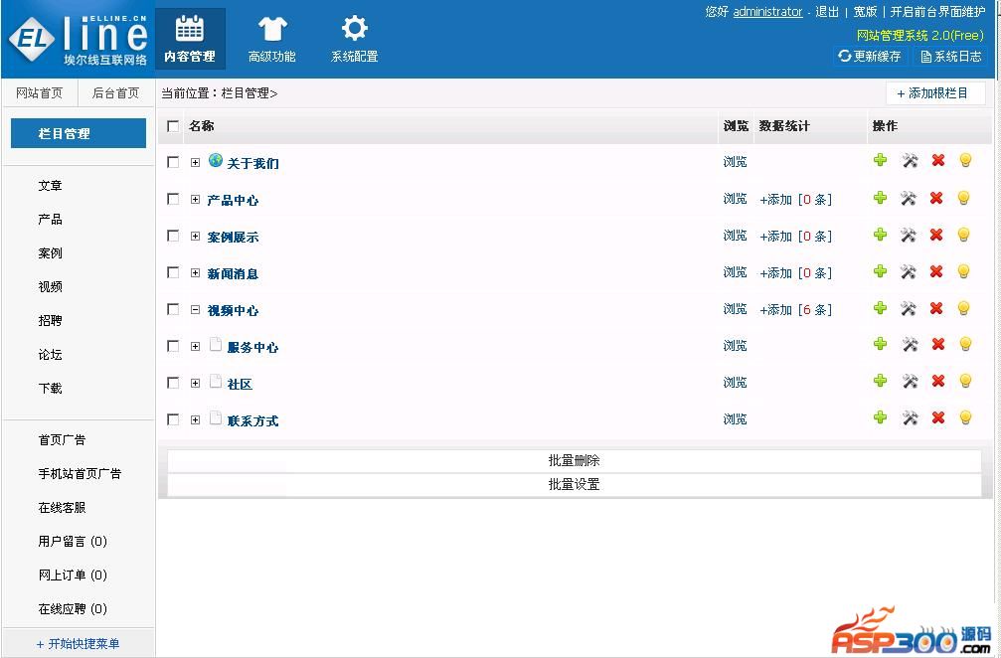Click the 退出 logout link
The image size is (1001, 658).
pyautogui.click(x=827, y=12)
